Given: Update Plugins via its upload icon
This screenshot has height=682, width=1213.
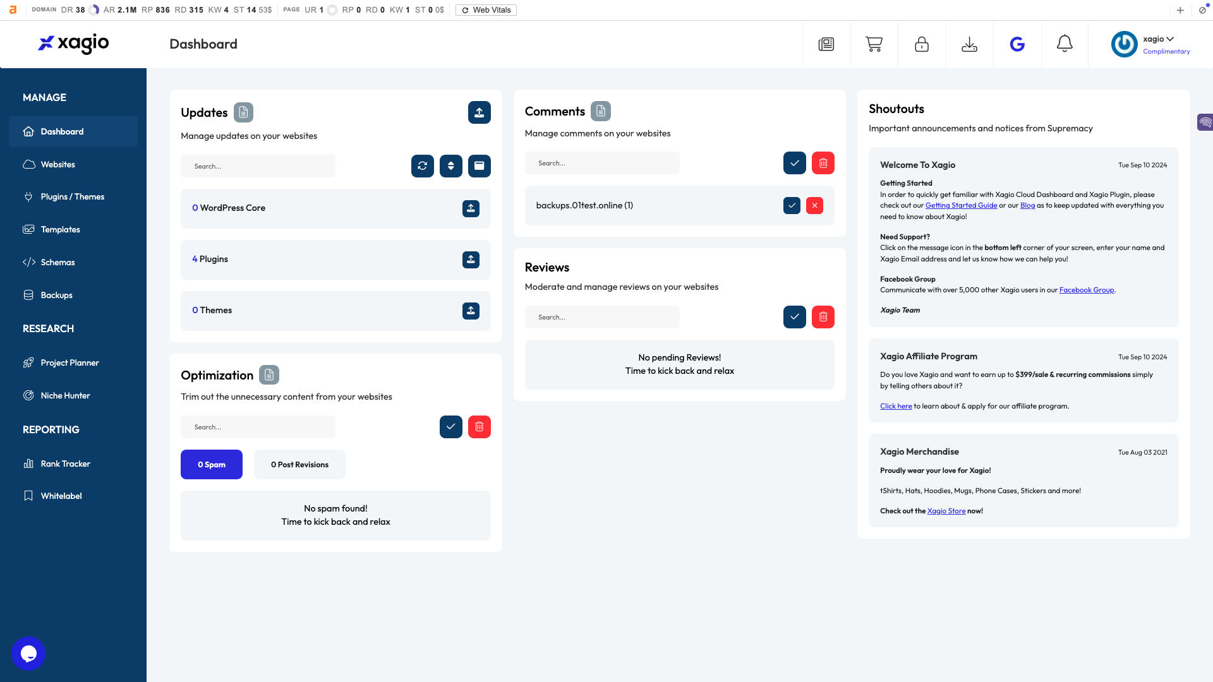Looking at the screenshot, I should click(471, 260).
